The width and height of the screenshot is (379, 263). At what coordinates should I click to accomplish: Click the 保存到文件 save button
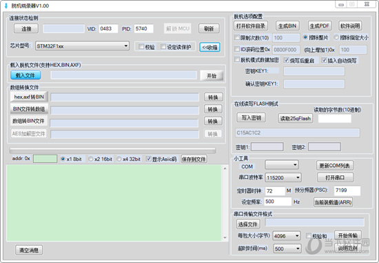pos(194,159)
